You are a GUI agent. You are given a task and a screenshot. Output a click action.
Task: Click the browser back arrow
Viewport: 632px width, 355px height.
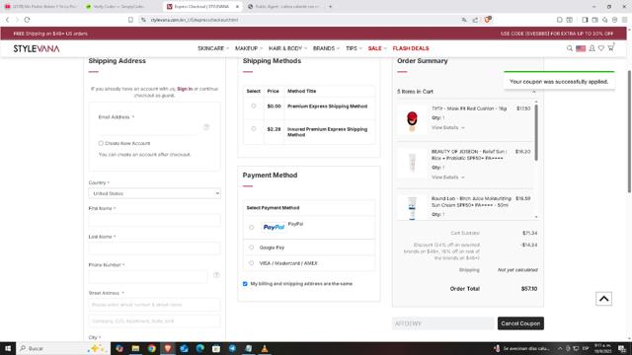point(7,20)
